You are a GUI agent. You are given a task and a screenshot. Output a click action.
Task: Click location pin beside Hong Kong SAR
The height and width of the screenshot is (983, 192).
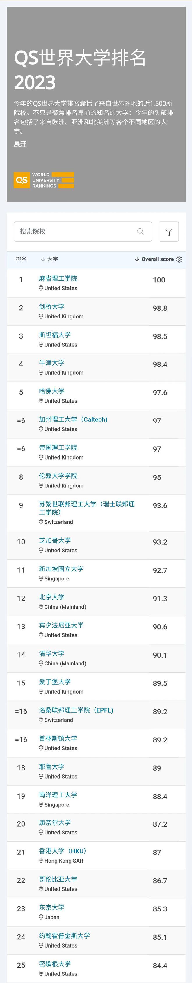(41, 861)
